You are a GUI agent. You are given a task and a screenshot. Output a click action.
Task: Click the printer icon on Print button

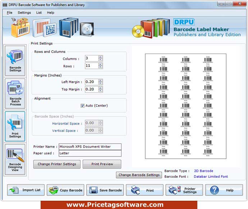click(136, 190)
